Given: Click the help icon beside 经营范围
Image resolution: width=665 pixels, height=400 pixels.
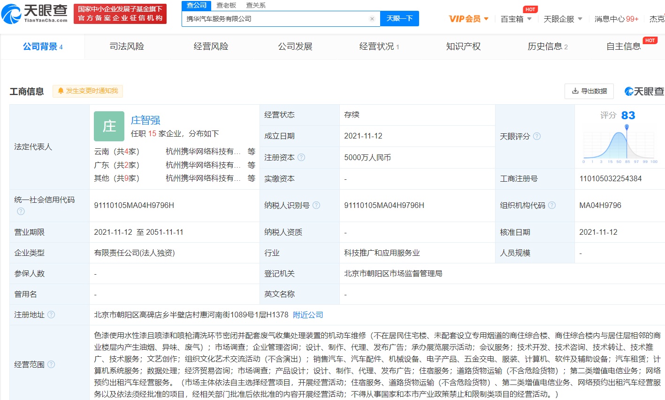Looking at the screenshot, I should click(x=51, y=364).
